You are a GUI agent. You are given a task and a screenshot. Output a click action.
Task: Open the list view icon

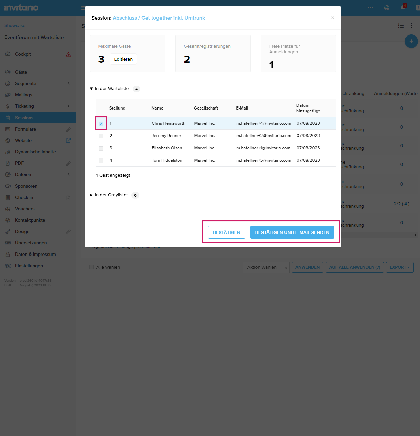point(401,26)
